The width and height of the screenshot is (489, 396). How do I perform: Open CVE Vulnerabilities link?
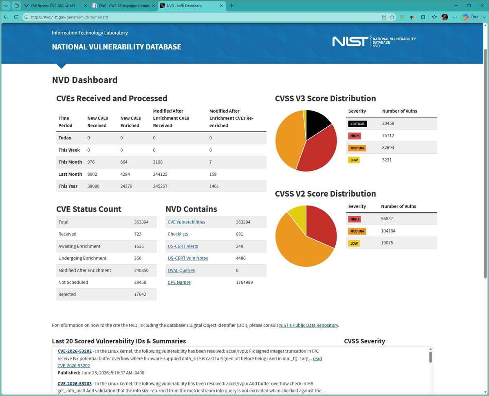click(186, 222)
